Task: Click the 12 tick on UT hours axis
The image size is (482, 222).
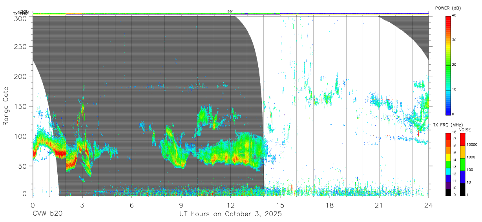Action: pos(230,205)
